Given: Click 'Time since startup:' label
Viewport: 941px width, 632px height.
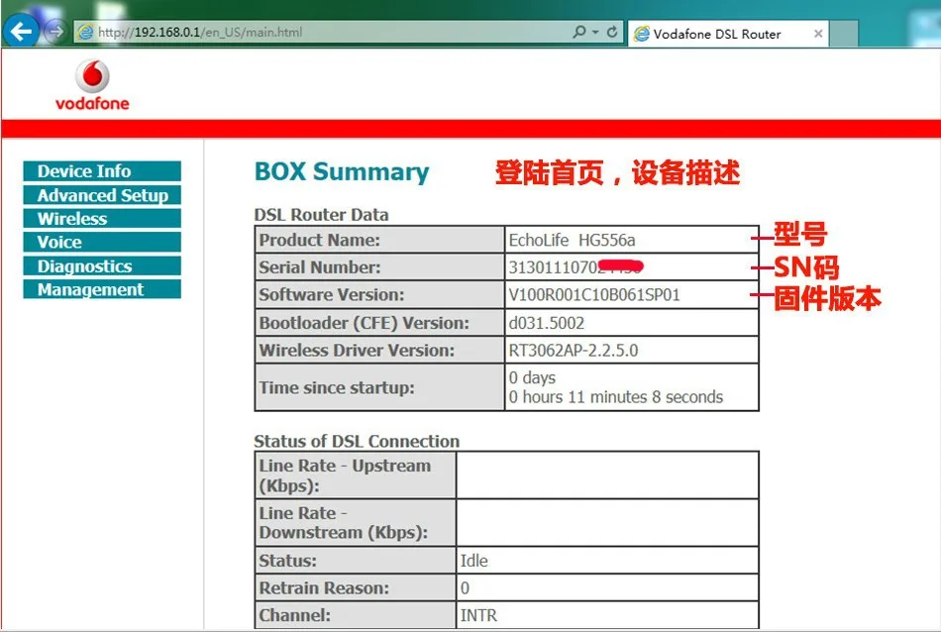Looking at the screenshot, I should tap(337, 387).
